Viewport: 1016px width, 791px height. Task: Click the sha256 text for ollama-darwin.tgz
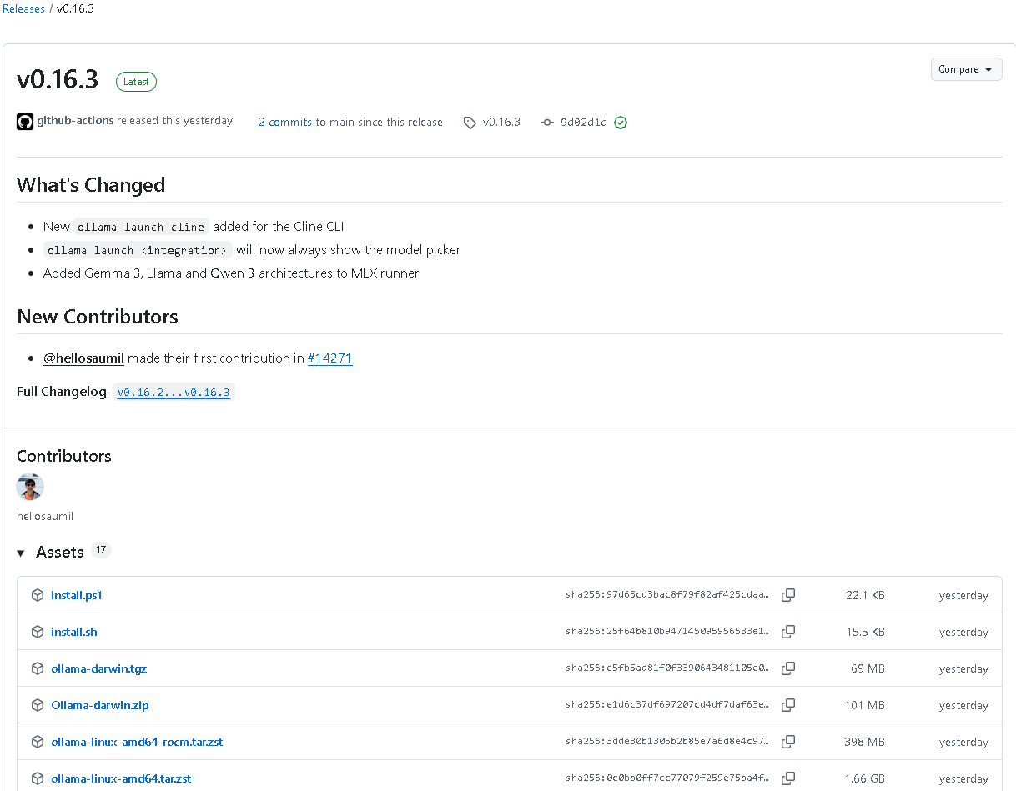point(667,668)
